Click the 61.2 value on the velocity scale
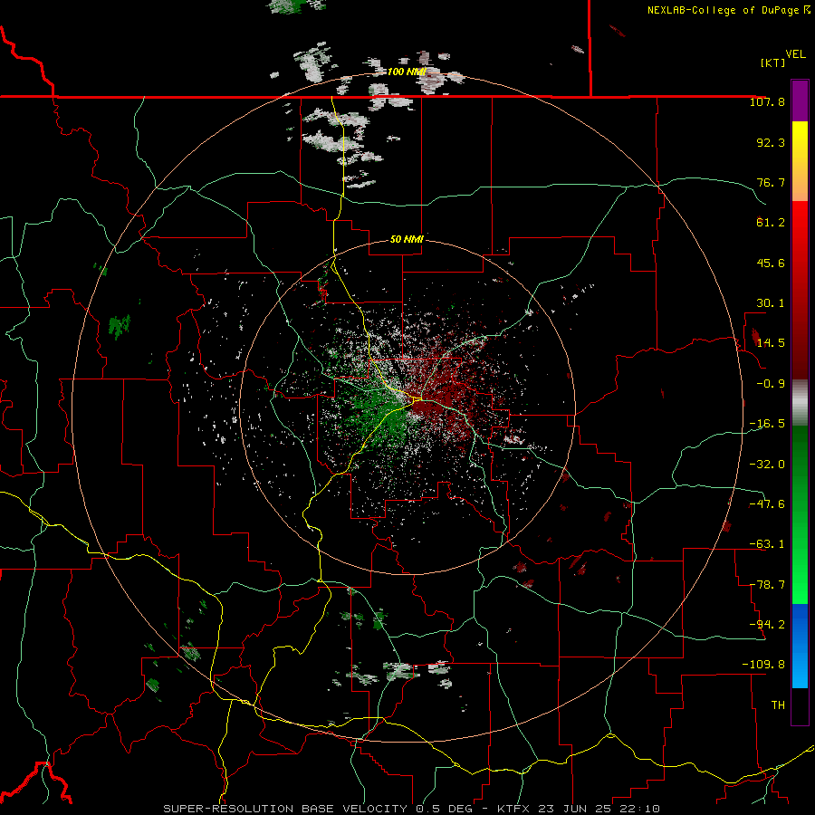815x815 pixels. [771, 223]
